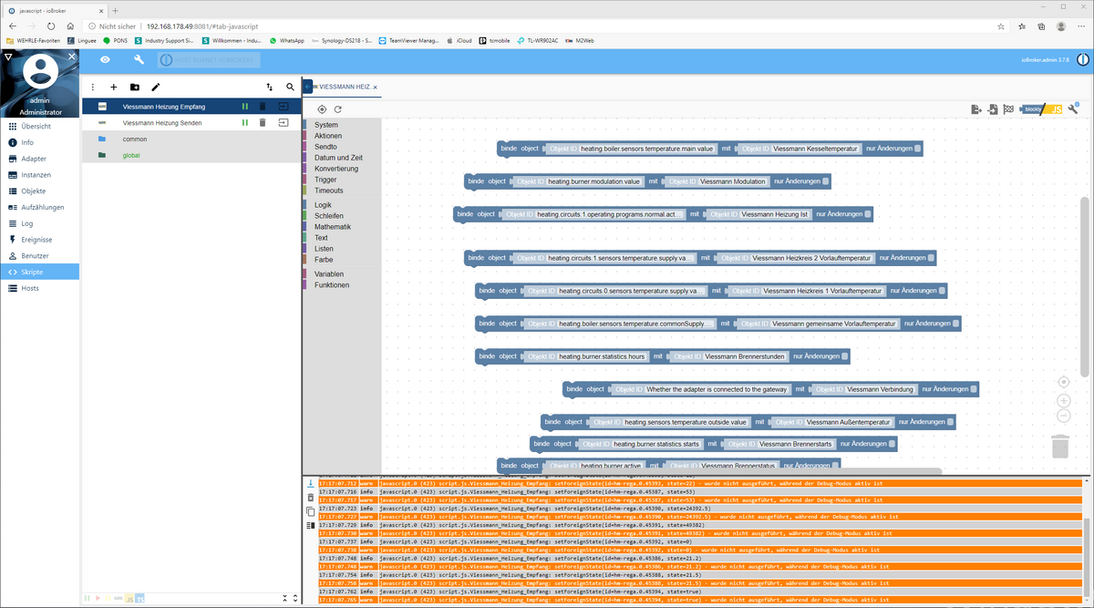Open the Aktionen block category

coord(328,136)
